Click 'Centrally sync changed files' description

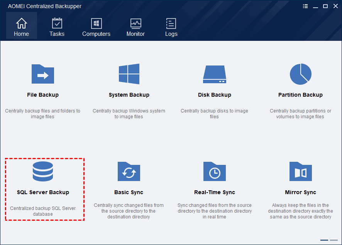129,211
